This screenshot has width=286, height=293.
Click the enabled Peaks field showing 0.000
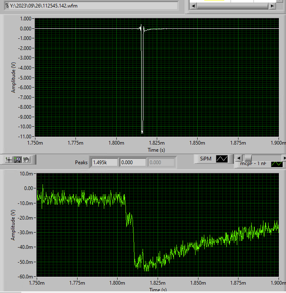(x=133, y=163)
